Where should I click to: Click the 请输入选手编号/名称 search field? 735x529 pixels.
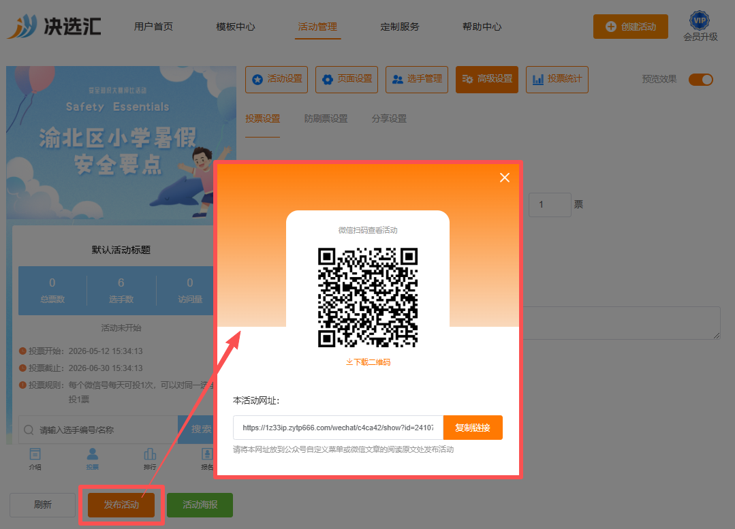click(98, 430)
